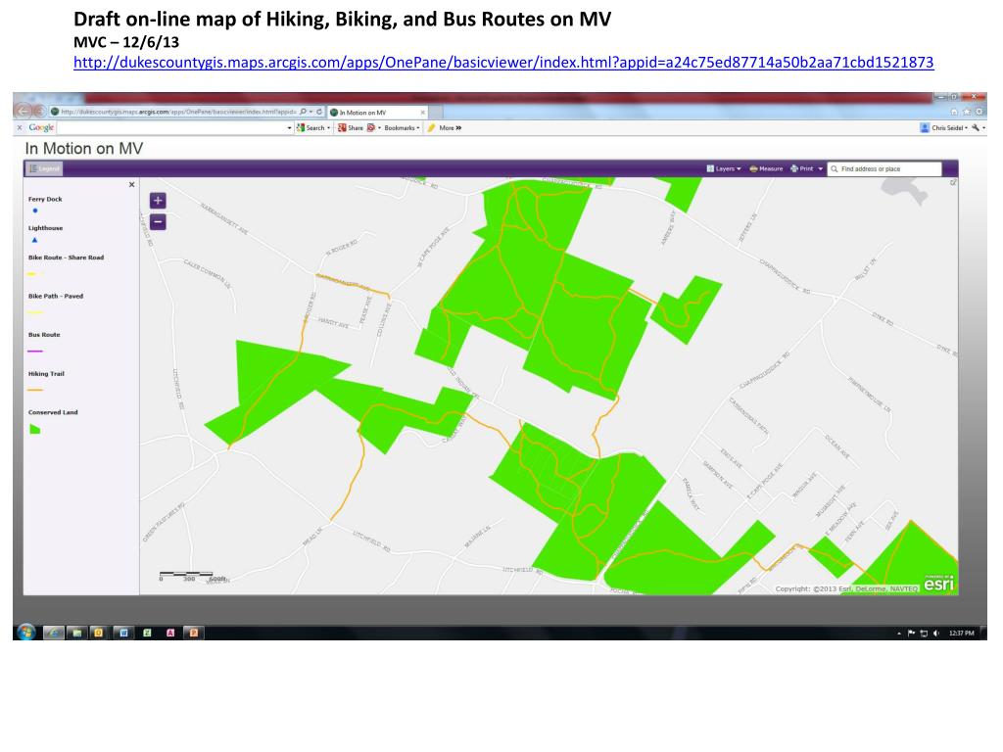This screenshot has height=752, width=1003.
Task: Open Word from taskbar
Action: [123, 633]
